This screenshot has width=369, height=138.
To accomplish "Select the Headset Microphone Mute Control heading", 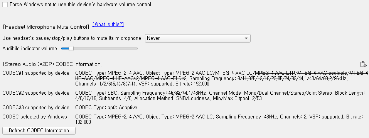I will point(46,27).
